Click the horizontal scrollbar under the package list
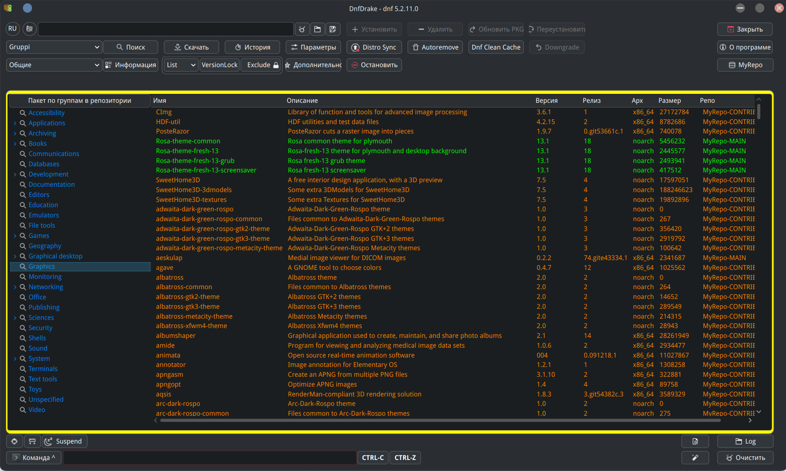This screenshot has height=471, width=786. (x=440, y=420)
